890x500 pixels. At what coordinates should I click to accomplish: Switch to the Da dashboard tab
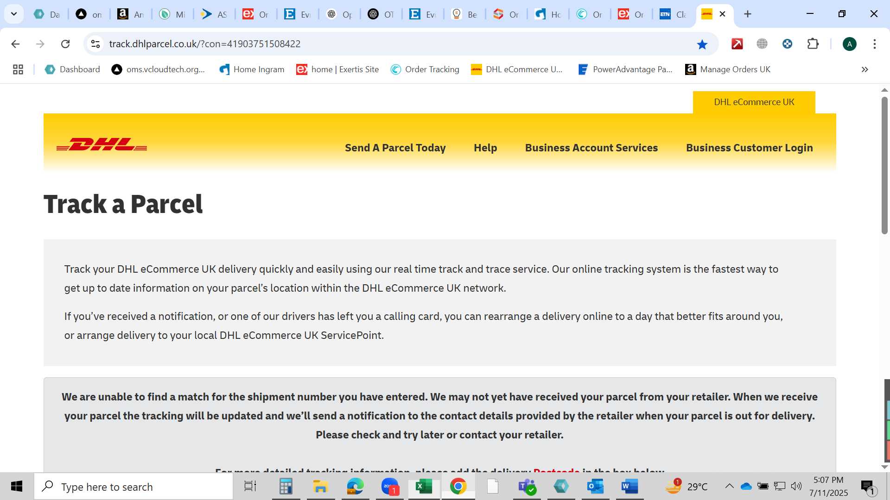click(x=47, y=14)
